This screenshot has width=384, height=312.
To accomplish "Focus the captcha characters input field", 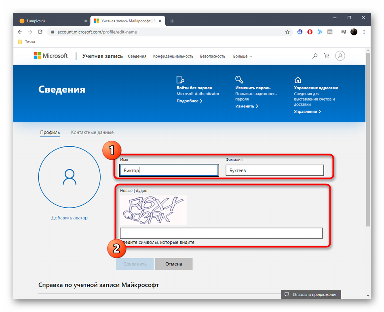I will click(221, 233).
